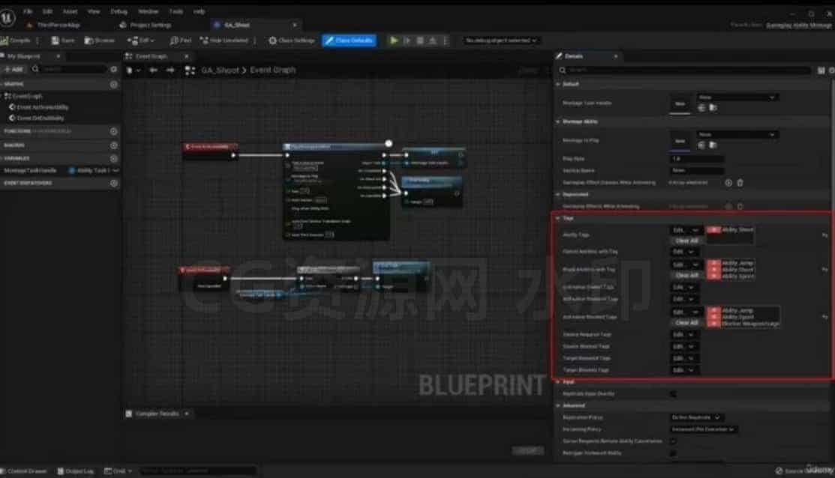Toggle Server Respects Remote Ability Cancellation checkbox
This screenshot has height=478, width=835.
coord(673,441)
